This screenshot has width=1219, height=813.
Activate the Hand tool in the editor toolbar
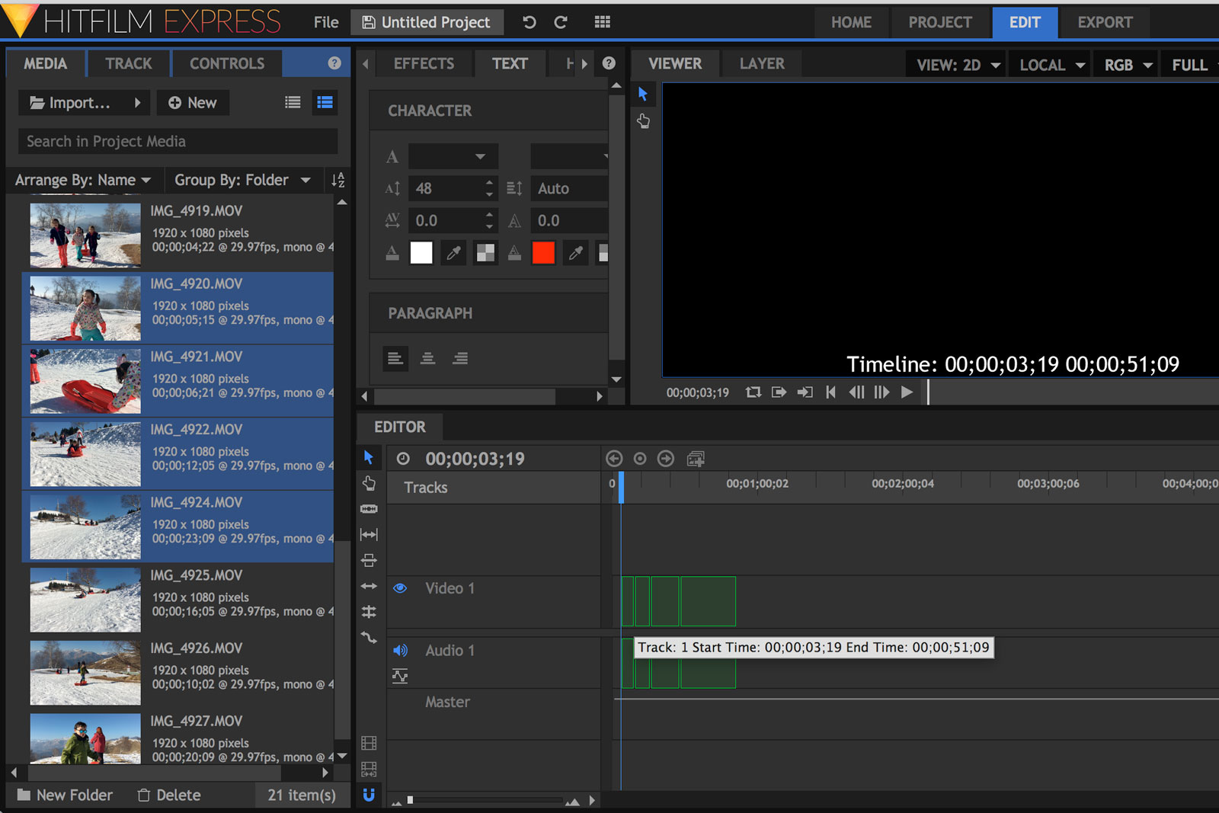pos(369,483)
